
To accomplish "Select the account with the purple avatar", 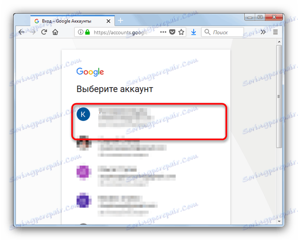I will coord(146,205).
